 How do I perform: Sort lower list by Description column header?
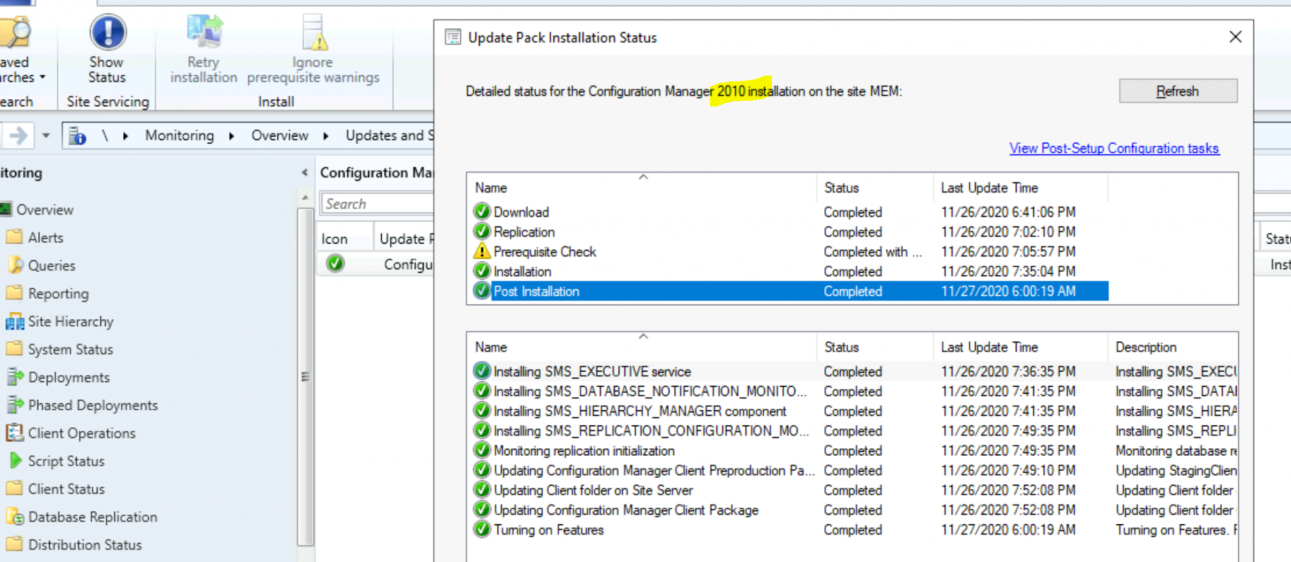[x=1172, y=347]
